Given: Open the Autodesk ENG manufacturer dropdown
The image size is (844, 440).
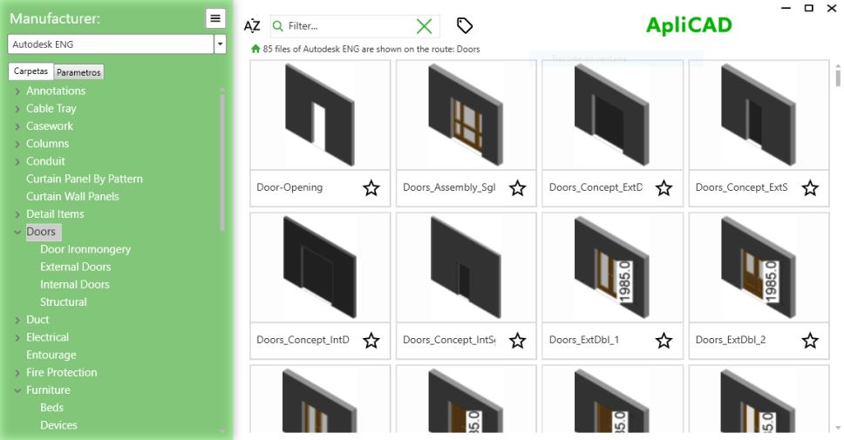Looking at the screenshot, I should point(221,44).
